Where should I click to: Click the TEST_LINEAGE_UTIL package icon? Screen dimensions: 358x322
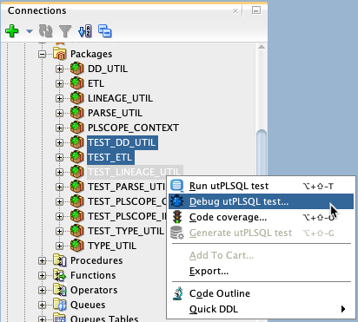tap(77, 172)
